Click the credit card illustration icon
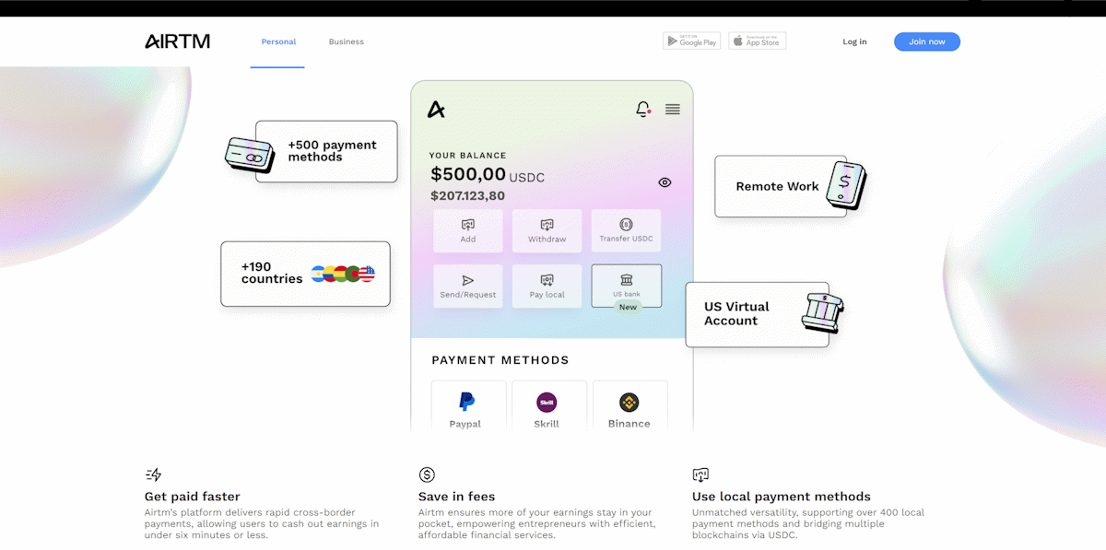This screenshot has height=550, width=1106. click(x=250, y=155)
